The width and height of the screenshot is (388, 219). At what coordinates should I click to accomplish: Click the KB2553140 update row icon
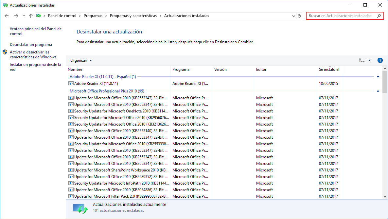(x=71, y=131)
